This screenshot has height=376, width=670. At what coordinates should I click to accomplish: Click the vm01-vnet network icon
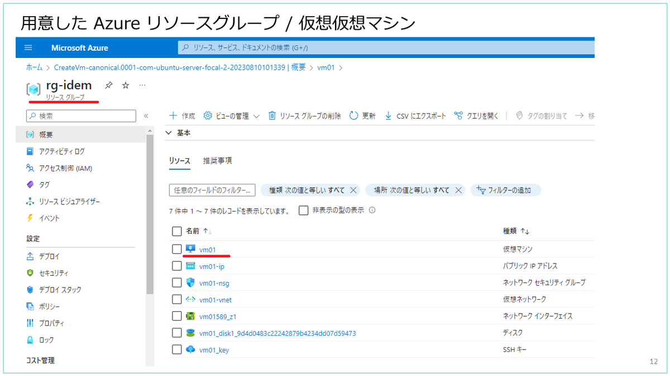pyautogui.click(x=191, y=300)
